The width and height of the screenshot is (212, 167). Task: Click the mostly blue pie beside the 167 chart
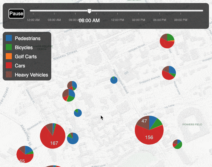(73, 138)
